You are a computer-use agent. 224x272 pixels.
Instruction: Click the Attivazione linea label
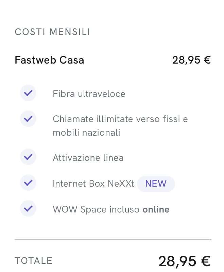88,158
